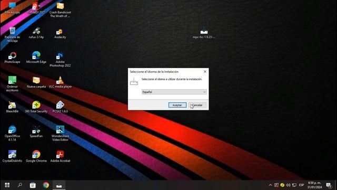Open the volume speaker tray icon
The width and height of the screenshot is (337, 190).
coord(288,185)
